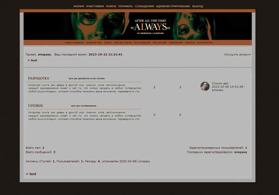Open МОИ ЗАГРУЗКИ link
This screenshot has width=279, height=195.
pyautogui.click(x=160, y=43)
